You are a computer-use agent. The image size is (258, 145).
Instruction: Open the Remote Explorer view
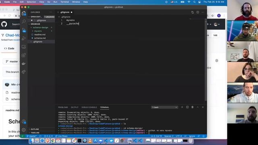click(24, 47)
